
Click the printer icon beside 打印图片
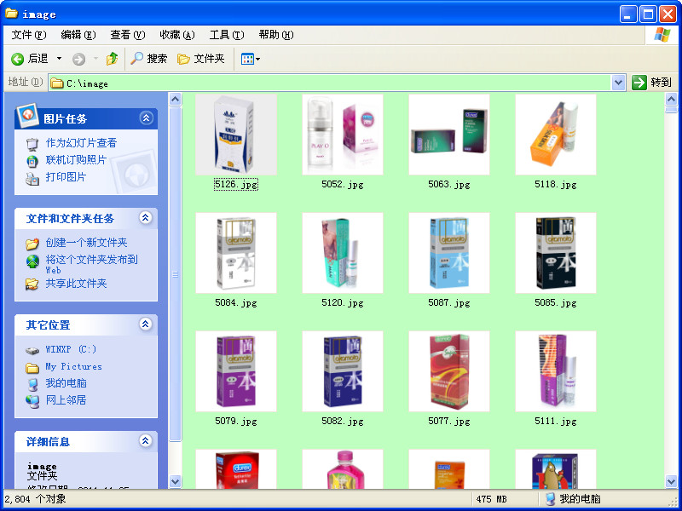[x=32, y=178]
